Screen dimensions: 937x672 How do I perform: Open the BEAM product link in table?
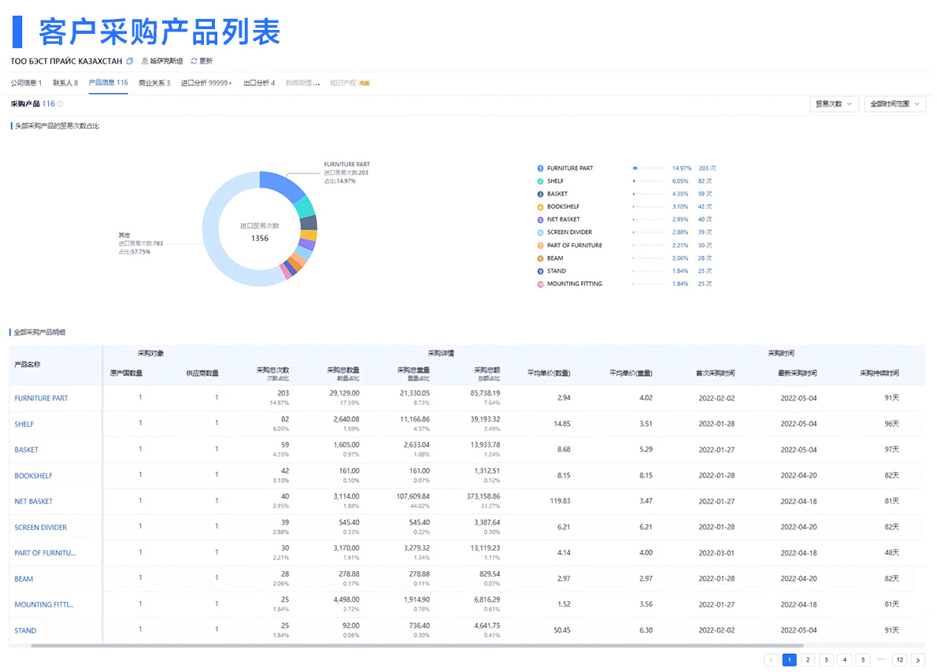click(x=24, y=579)
